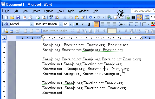Open the Window menu
The height and width of the screenshot is (99, 155).
coord(83,11)
